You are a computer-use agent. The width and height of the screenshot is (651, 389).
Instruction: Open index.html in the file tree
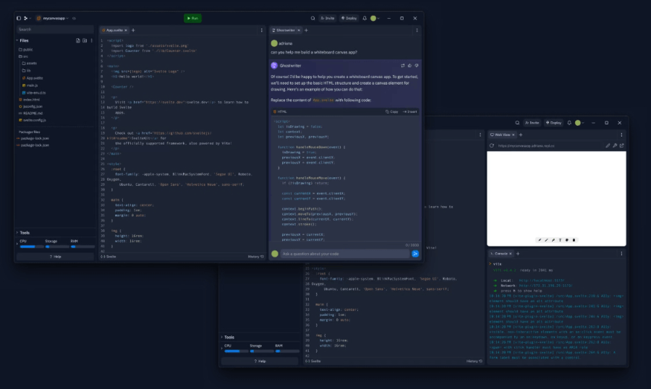[29, 100]
